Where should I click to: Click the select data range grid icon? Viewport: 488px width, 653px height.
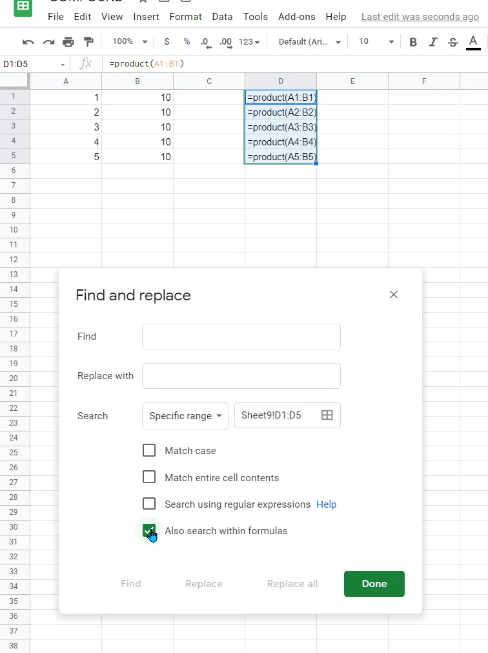327,415
